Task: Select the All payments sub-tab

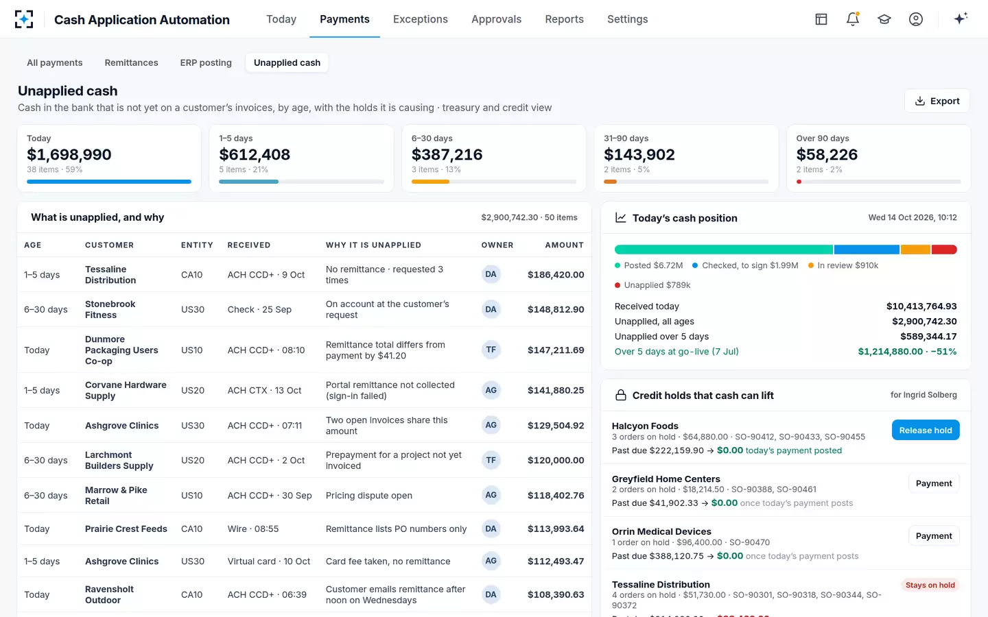Action: coord(55,62)
